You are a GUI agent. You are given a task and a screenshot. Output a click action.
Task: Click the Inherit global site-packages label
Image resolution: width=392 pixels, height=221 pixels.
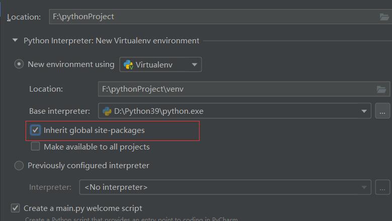tap(94, 130)
